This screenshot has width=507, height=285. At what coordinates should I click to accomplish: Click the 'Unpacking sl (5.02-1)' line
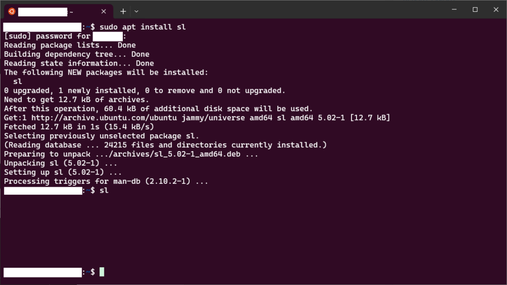coord(60,163)
